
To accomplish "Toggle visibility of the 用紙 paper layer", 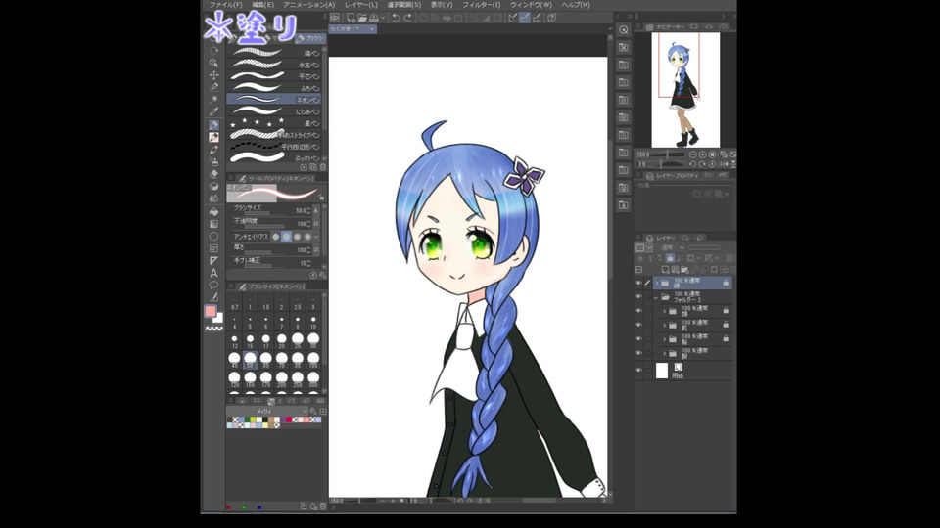I will [x=637, y=371].
